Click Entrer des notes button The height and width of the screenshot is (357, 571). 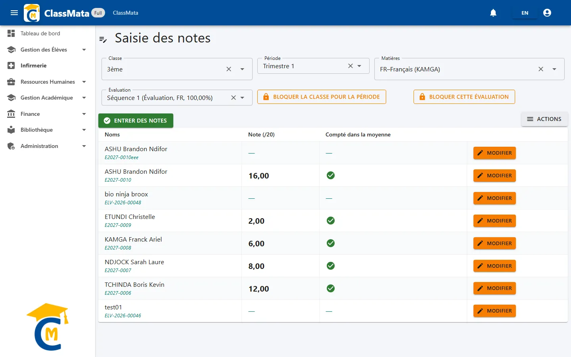tap(136, 121)
